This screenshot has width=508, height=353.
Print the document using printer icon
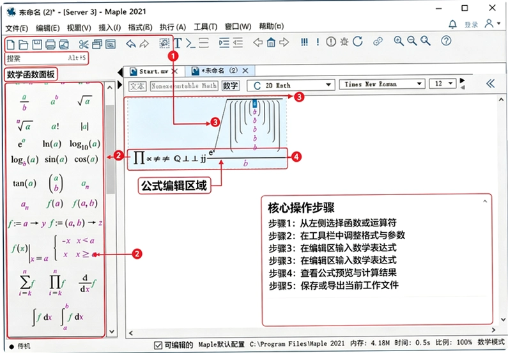tap(50, 44)
